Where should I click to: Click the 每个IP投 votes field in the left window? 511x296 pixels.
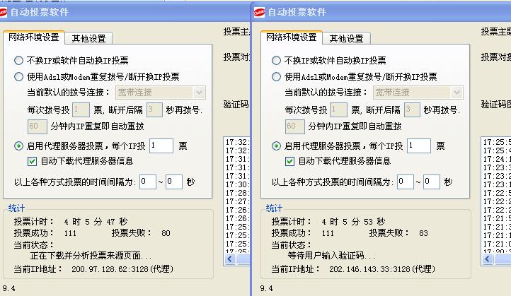coord(161,146)
